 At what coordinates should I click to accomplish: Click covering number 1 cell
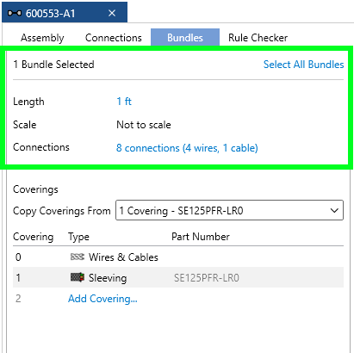coord(18,277)
